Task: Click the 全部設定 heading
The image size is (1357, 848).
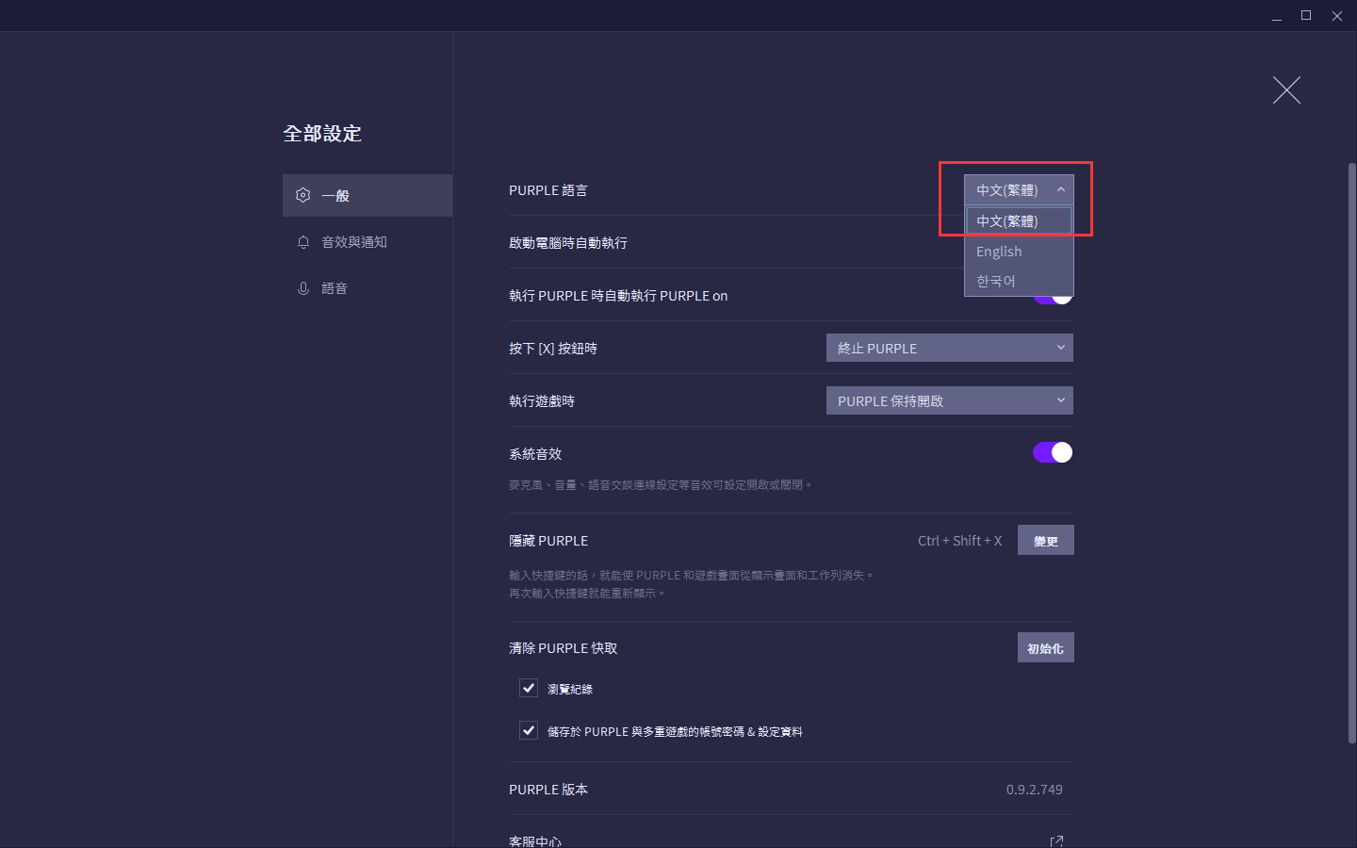Action: (x=322, y=134)
